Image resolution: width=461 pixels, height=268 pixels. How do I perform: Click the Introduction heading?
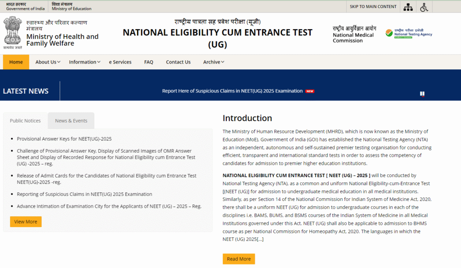pos(247,118)
